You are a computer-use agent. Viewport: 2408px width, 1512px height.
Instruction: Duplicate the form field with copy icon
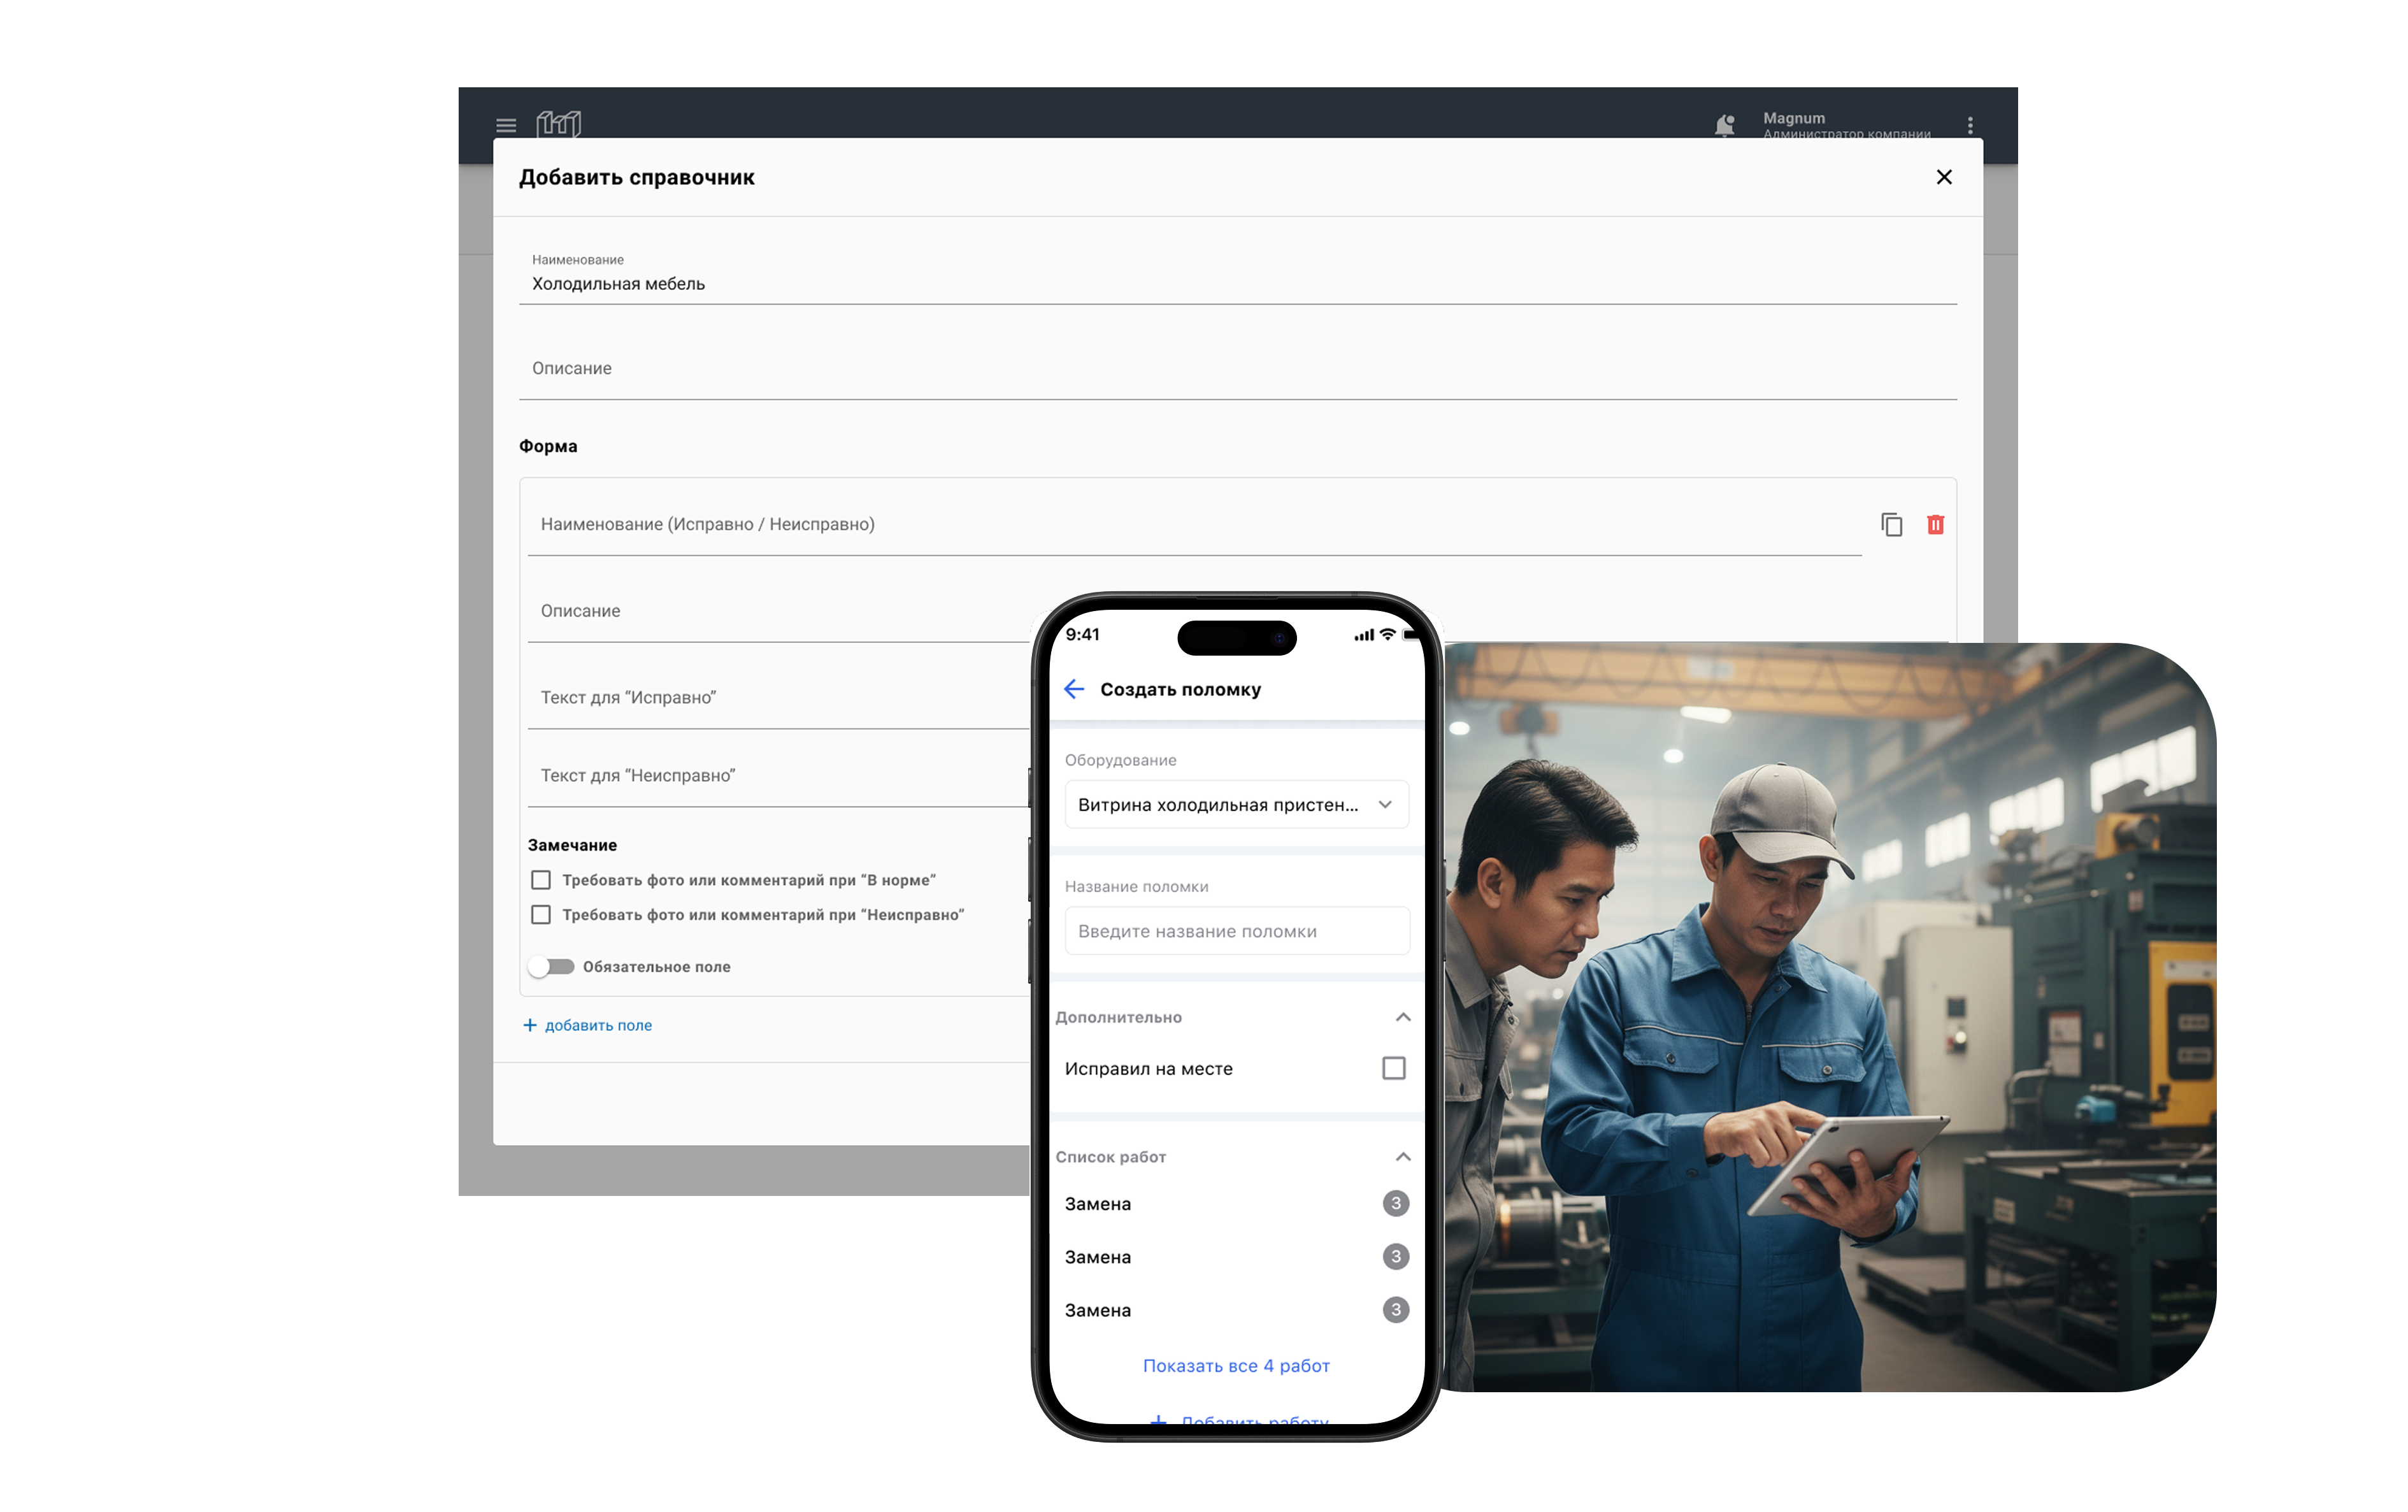pyautogui.click(x=1891, y=525)
